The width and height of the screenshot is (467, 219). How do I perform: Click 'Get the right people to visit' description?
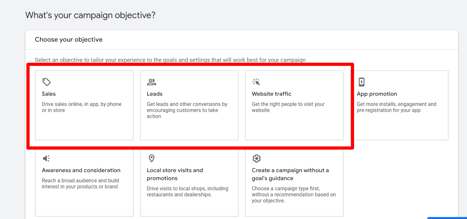point(288,107)
